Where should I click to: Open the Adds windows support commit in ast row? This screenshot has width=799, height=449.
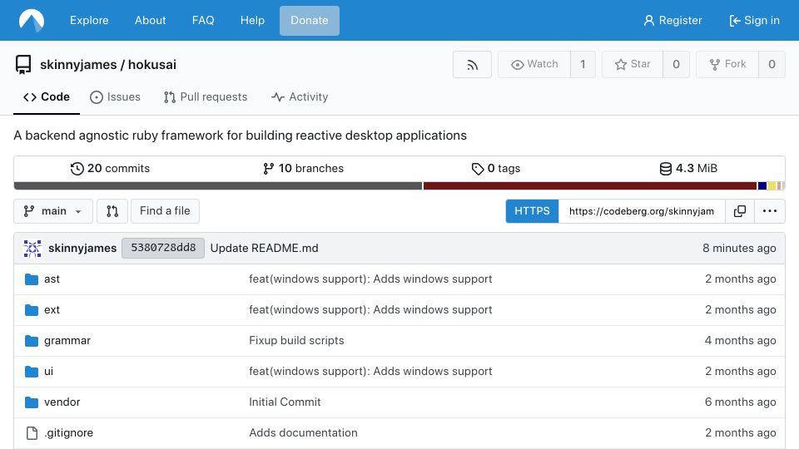tap(370, 279)
